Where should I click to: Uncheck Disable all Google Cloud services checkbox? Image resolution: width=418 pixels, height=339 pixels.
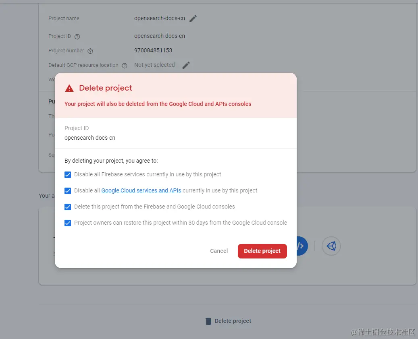(x=68, y=190)
